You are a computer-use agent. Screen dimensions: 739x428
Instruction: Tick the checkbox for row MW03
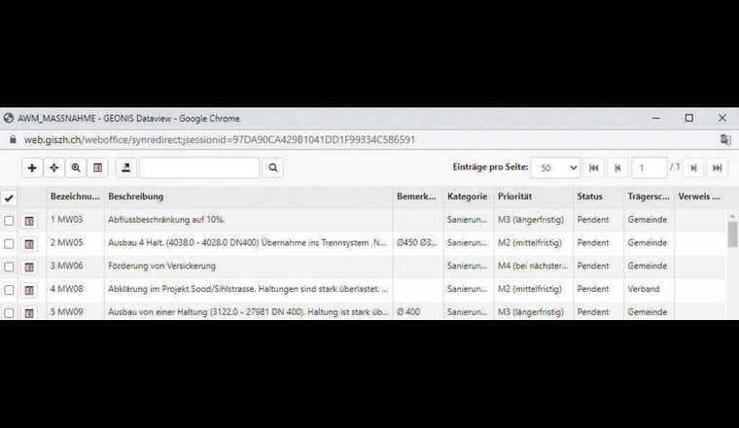[10, 221]
